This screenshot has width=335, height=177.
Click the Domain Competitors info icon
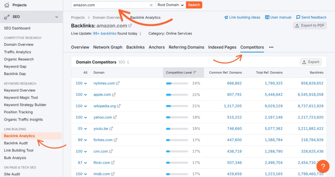[128, 62]
